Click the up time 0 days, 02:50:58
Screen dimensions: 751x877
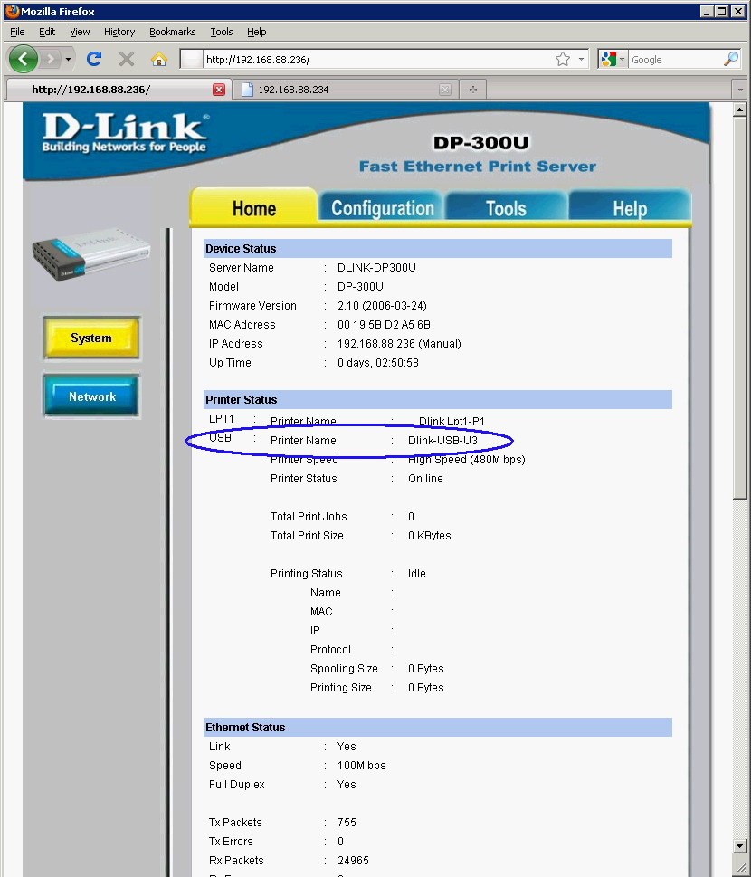[x=378, y=362]
